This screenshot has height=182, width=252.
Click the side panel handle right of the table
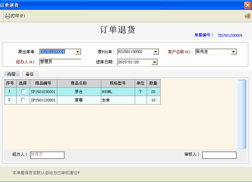pyautogui.click(x=242, y=114)
